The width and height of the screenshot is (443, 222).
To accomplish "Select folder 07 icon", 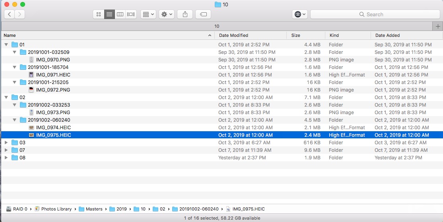I will pyautogui.click(x=15, y=150).
